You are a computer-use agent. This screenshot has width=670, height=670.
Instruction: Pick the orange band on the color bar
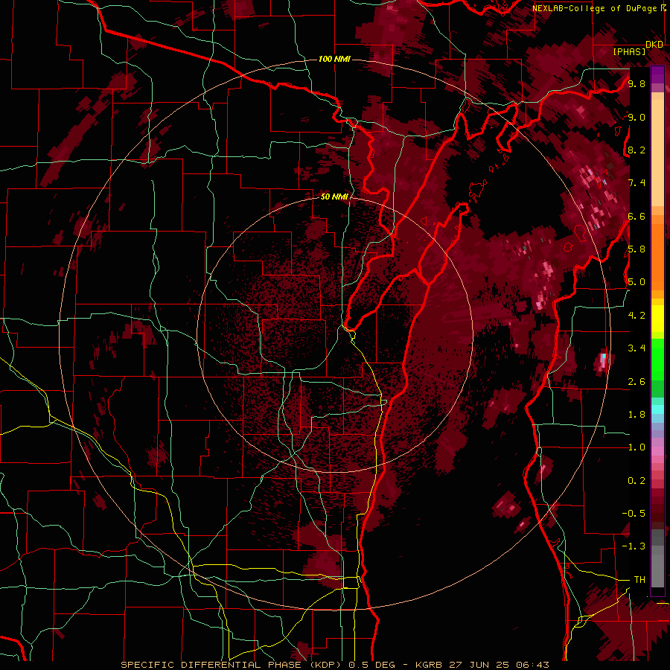[658, 256]
